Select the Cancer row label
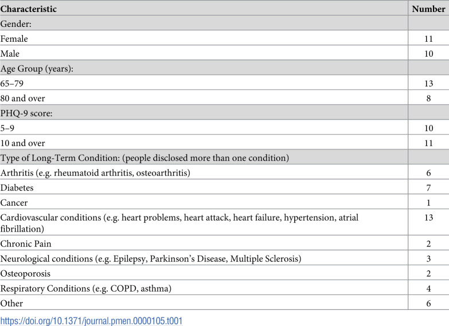This screenshot has width=449, height=326. point(14,203)
